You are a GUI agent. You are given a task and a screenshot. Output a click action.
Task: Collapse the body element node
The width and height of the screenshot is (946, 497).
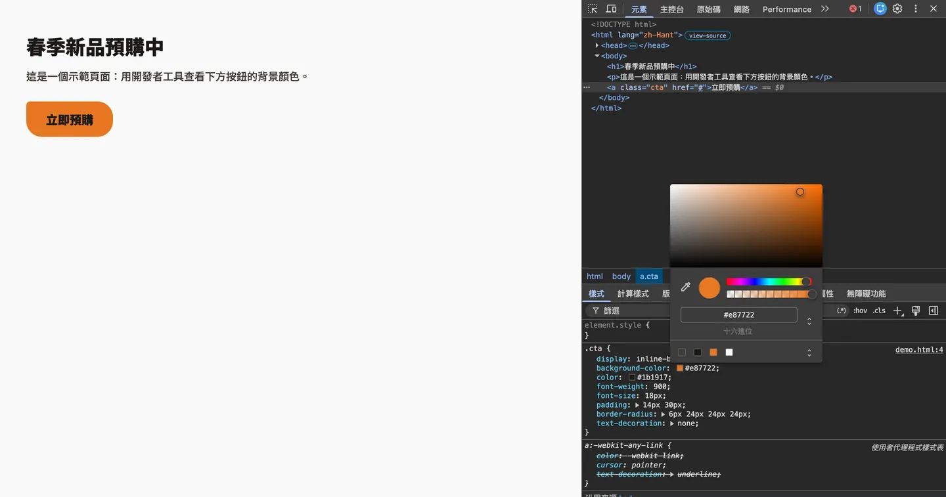[x=597, y=56]
